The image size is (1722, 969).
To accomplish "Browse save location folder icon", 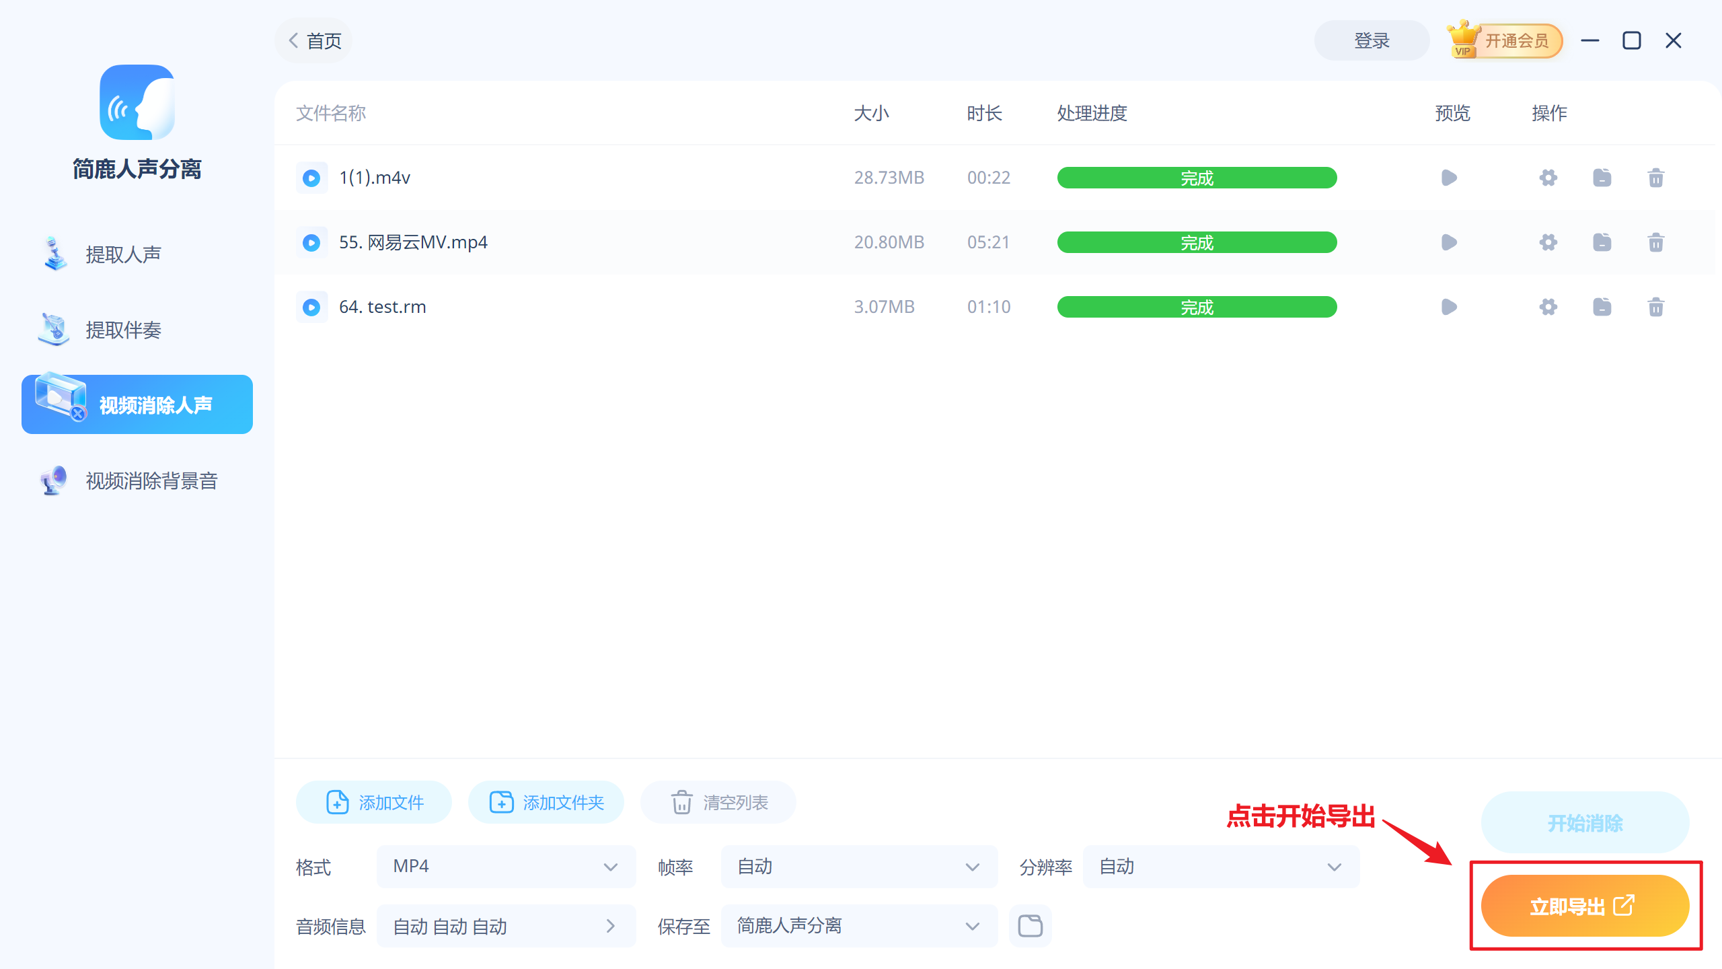I will pyautogui.click(x=1030, y=926).
